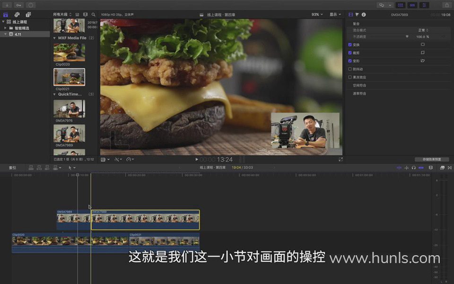Click the 存储效果预置 save preset button
This screenshot has width=454, height=284.
(432, 160)
